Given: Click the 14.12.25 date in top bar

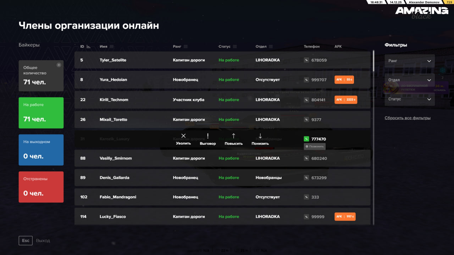Looking at the screenshot, I should tap(395, 2).
